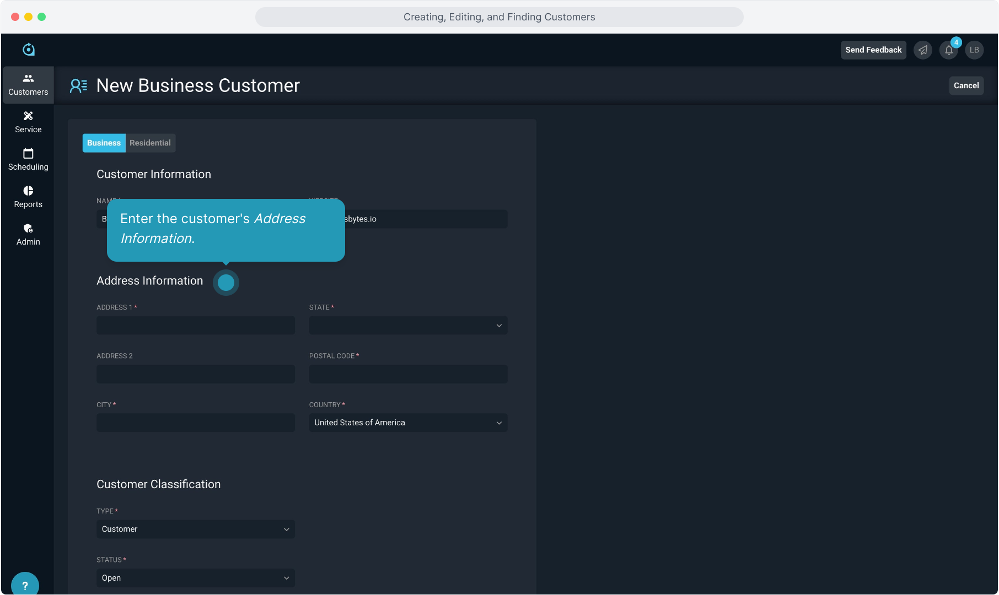
Task: Cancel the new customer form
Action: pyautogui.click(x=966, y=85)
